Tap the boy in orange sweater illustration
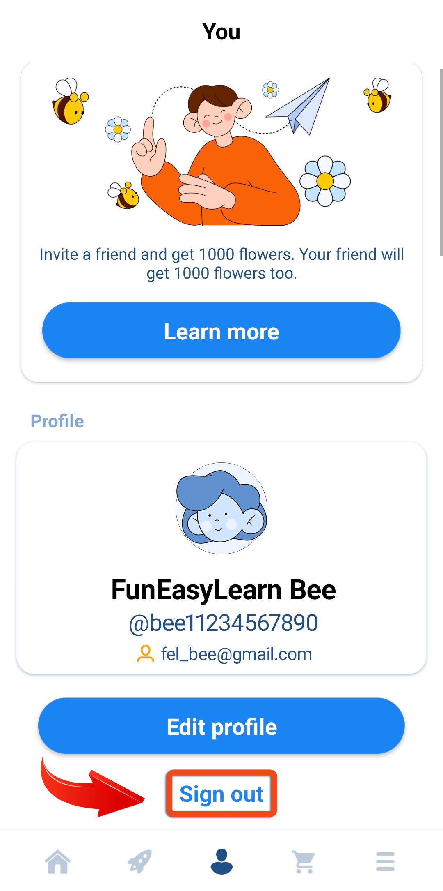The width and height of the screenshot is (443, 891). click(x=216, y=155)
